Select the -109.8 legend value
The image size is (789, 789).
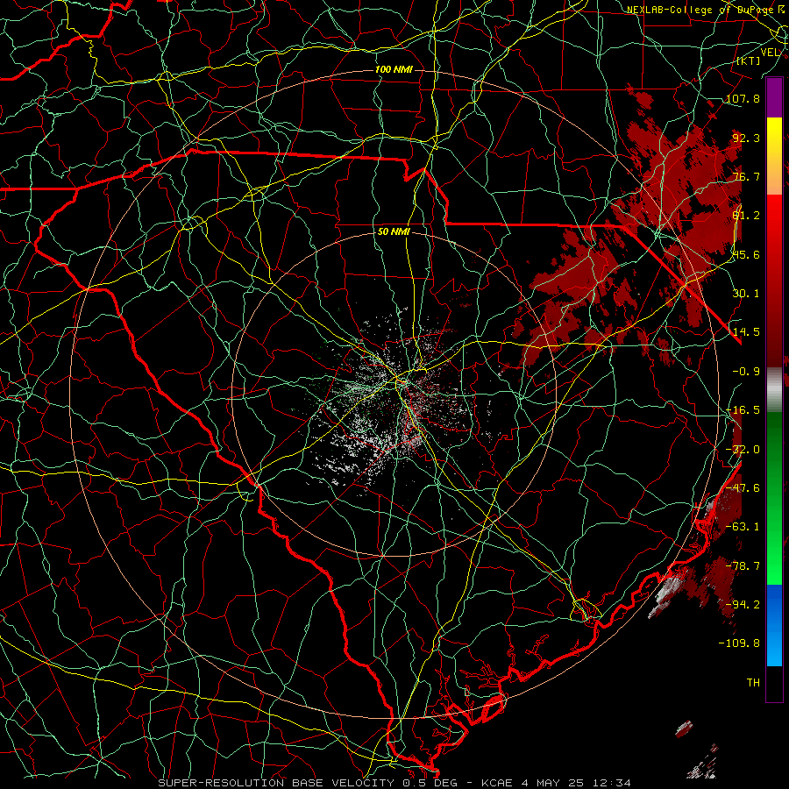pyautogui.click(x=739, y=643)
